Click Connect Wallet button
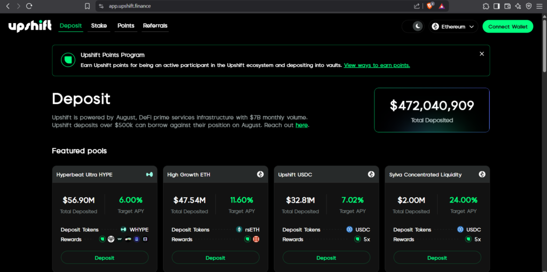 [x=507, y=27]
